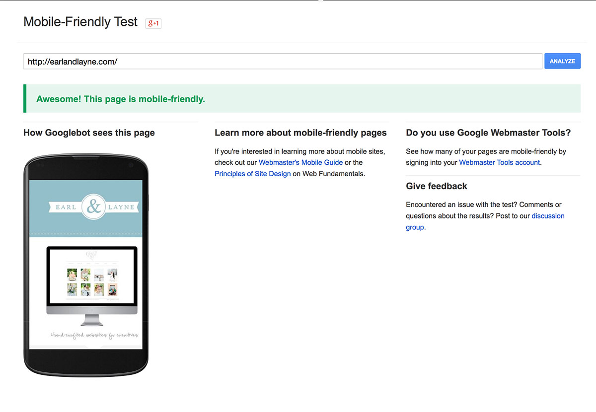596x412 pixels.
Task: Click the Google +1 button
Action: 153,23
